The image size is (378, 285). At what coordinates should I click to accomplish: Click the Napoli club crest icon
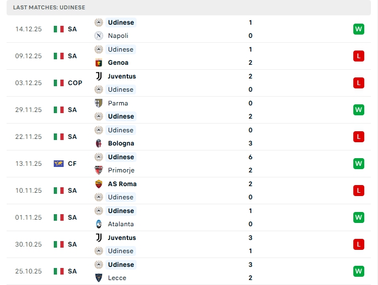click(x=99, y=36)
